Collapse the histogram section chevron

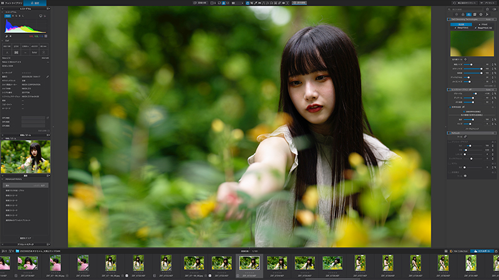pos(2,12)
